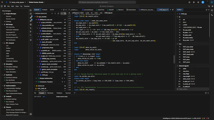Open the hamburger menu in the top bar
Screen dimensions: 214x120
point(2,2)
